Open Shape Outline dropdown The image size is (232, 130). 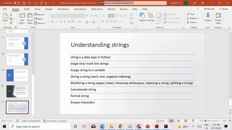pos(173,18)
